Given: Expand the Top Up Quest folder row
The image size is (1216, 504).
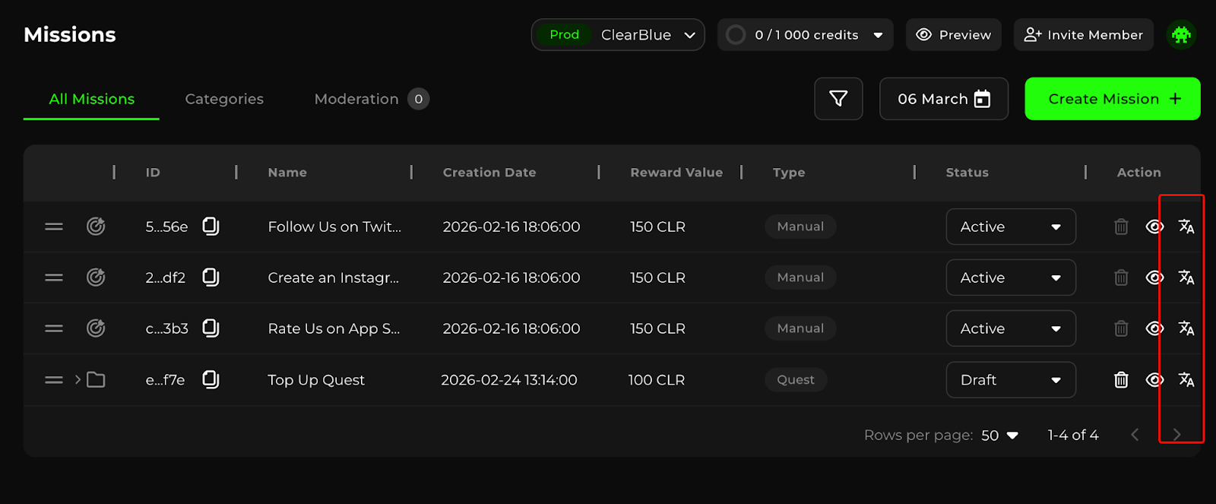Looking at the screenshot, I should (78, 379).
